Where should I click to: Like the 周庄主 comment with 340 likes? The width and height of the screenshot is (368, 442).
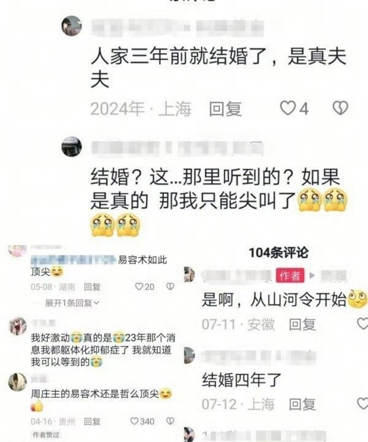[134, 421]
